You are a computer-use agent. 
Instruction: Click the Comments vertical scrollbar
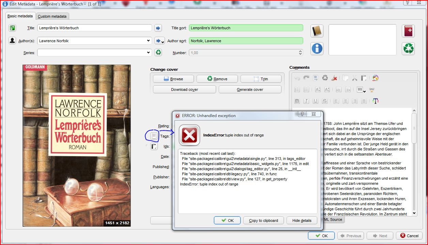414,162
